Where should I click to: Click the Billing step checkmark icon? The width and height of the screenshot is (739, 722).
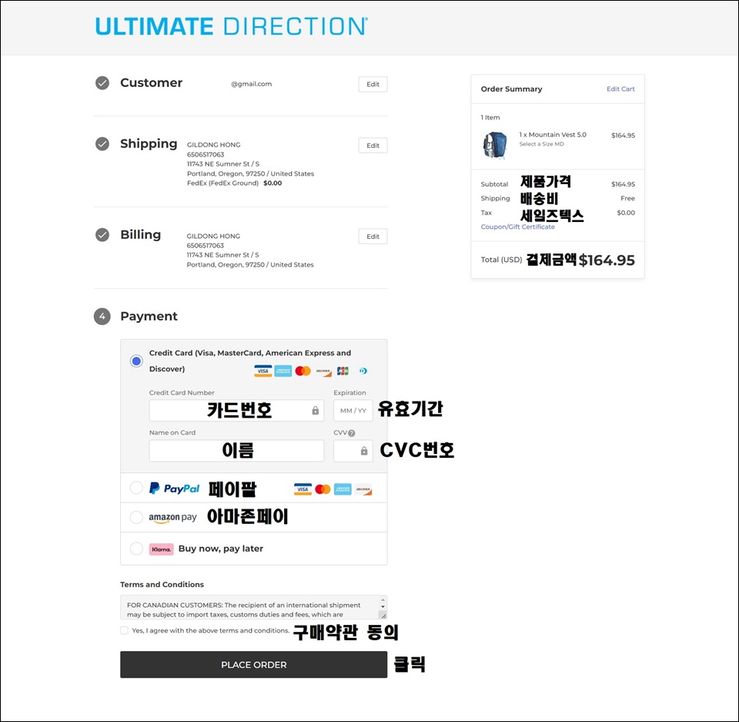[x=102, y=234]
